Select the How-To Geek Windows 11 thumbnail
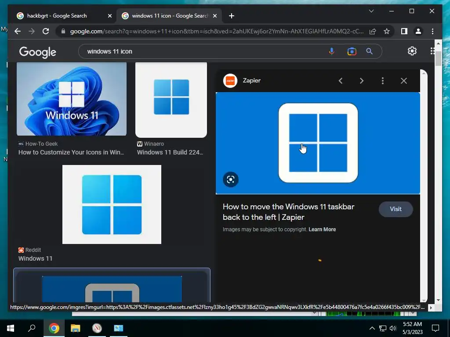This screenshot has height=337, width=450. pos(72,99)
